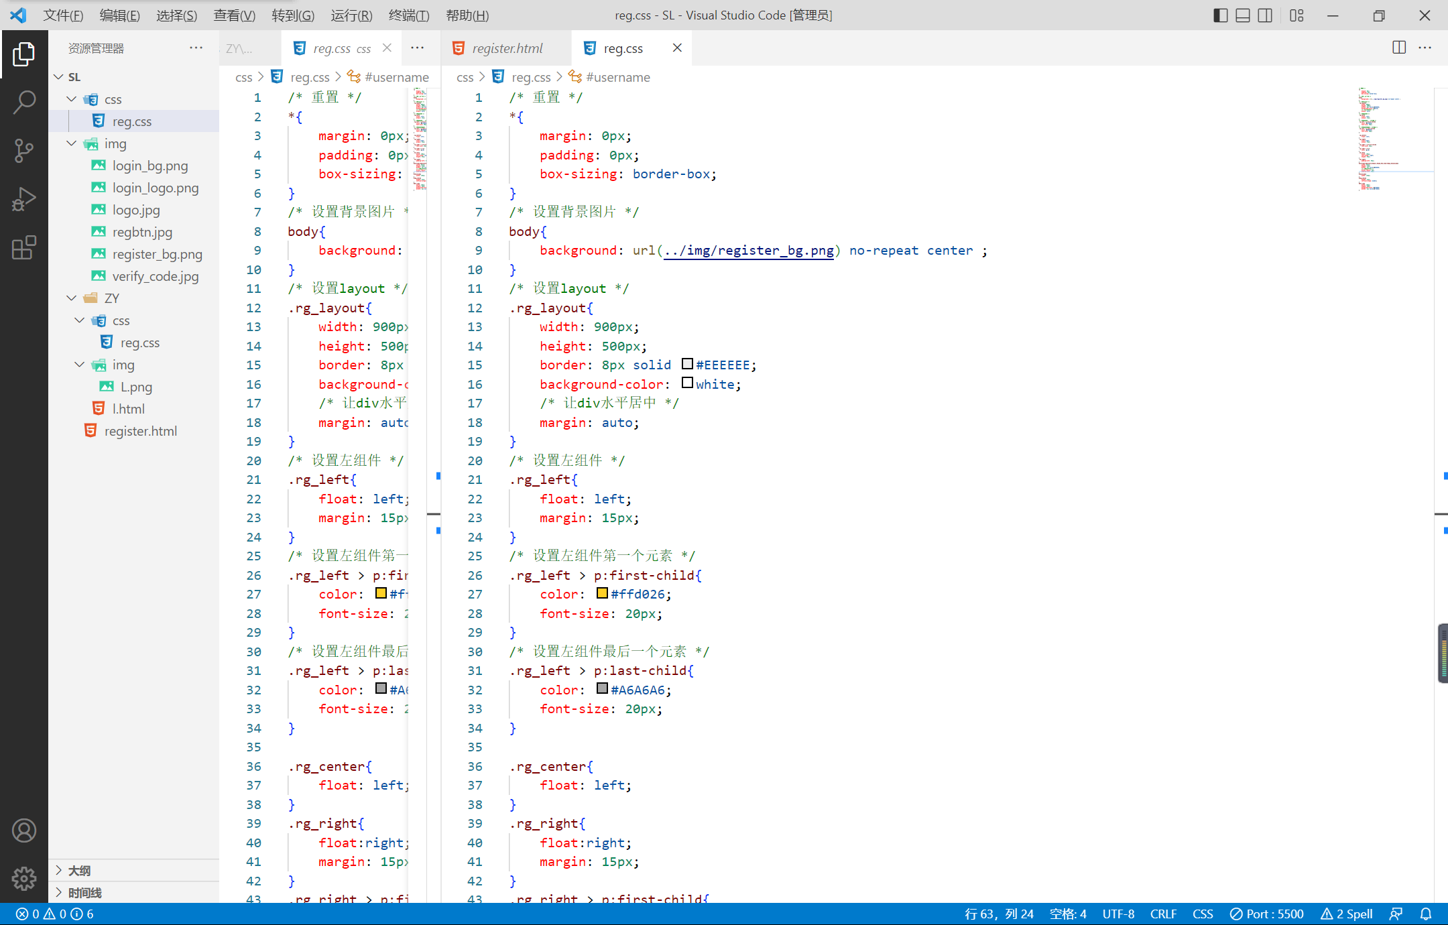Click the #ffd026 color swatch on line 27
Viewport: 1448px width, 925px height.
pyautogui.click(x=602, y=593)
